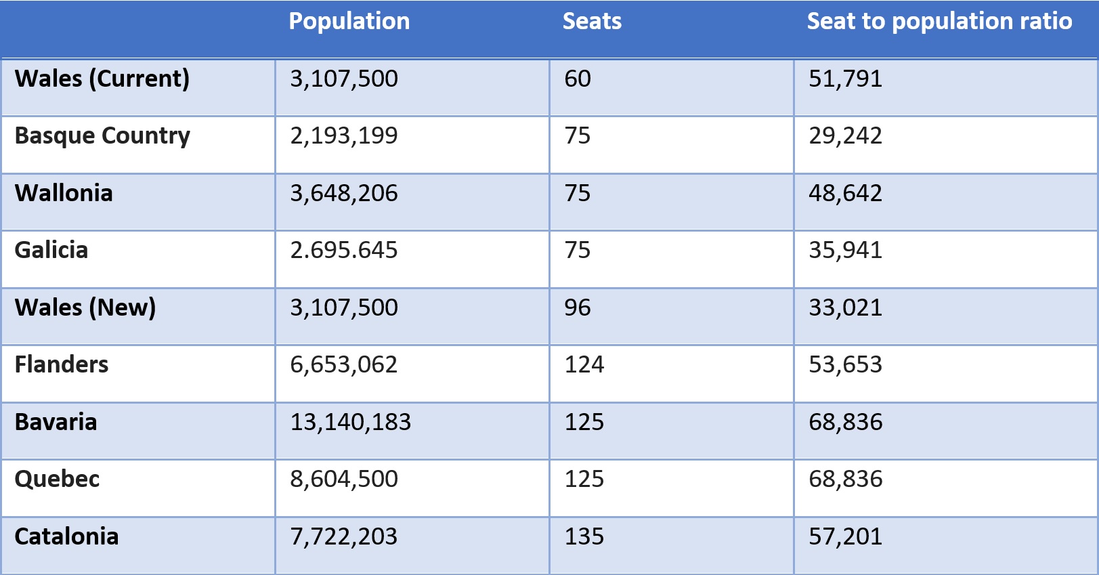Click the Flanders row label
The width and height of the screenshot is (1099, 575).
click(62, 364)
